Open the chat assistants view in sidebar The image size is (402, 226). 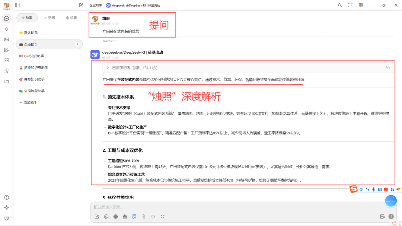point(7,19)
